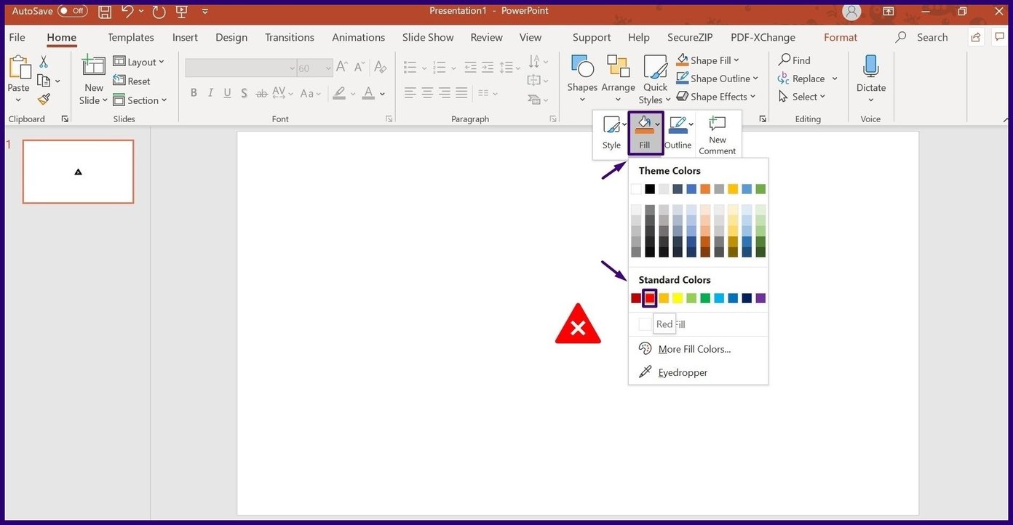Open the Arrange menu

619,79
